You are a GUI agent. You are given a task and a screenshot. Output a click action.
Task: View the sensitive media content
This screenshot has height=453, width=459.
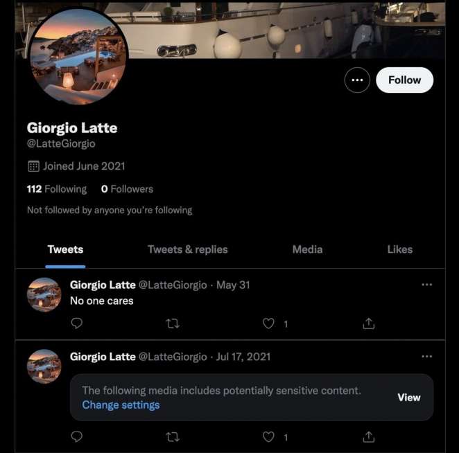pos(408,398)
